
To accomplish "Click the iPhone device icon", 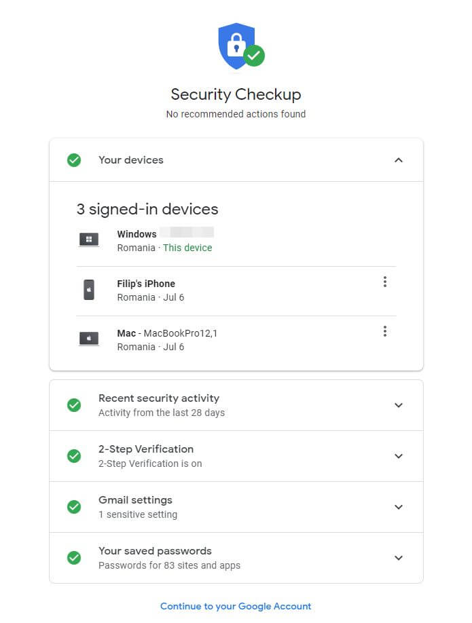I will tap(89, 290).
